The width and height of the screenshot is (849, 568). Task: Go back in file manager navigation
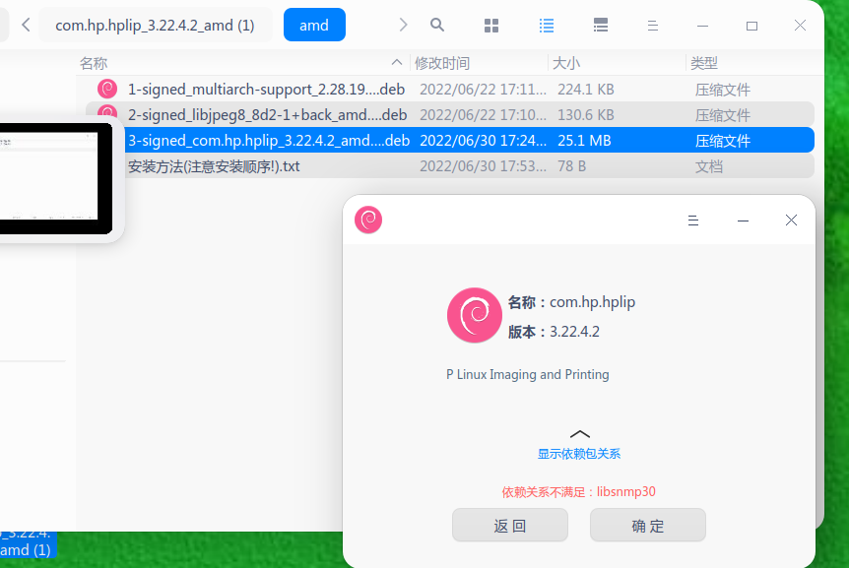coord(26,25)
